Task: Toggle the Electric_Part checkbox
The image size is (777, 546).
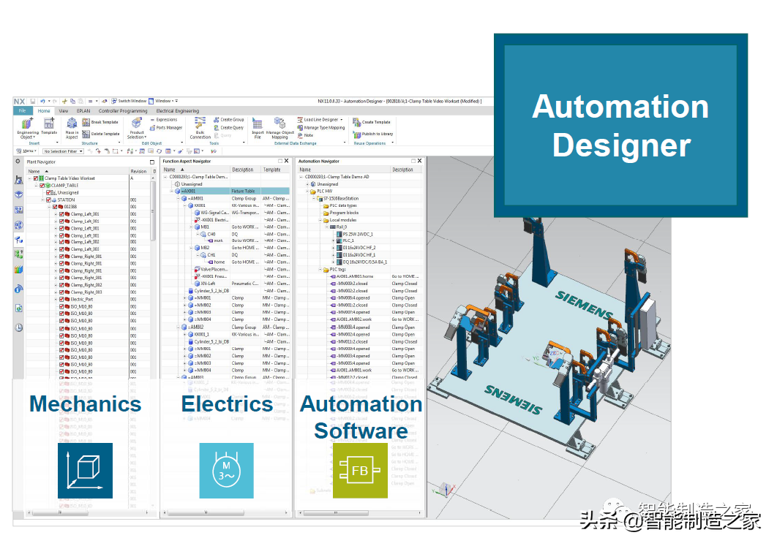Action: point(62,299)
